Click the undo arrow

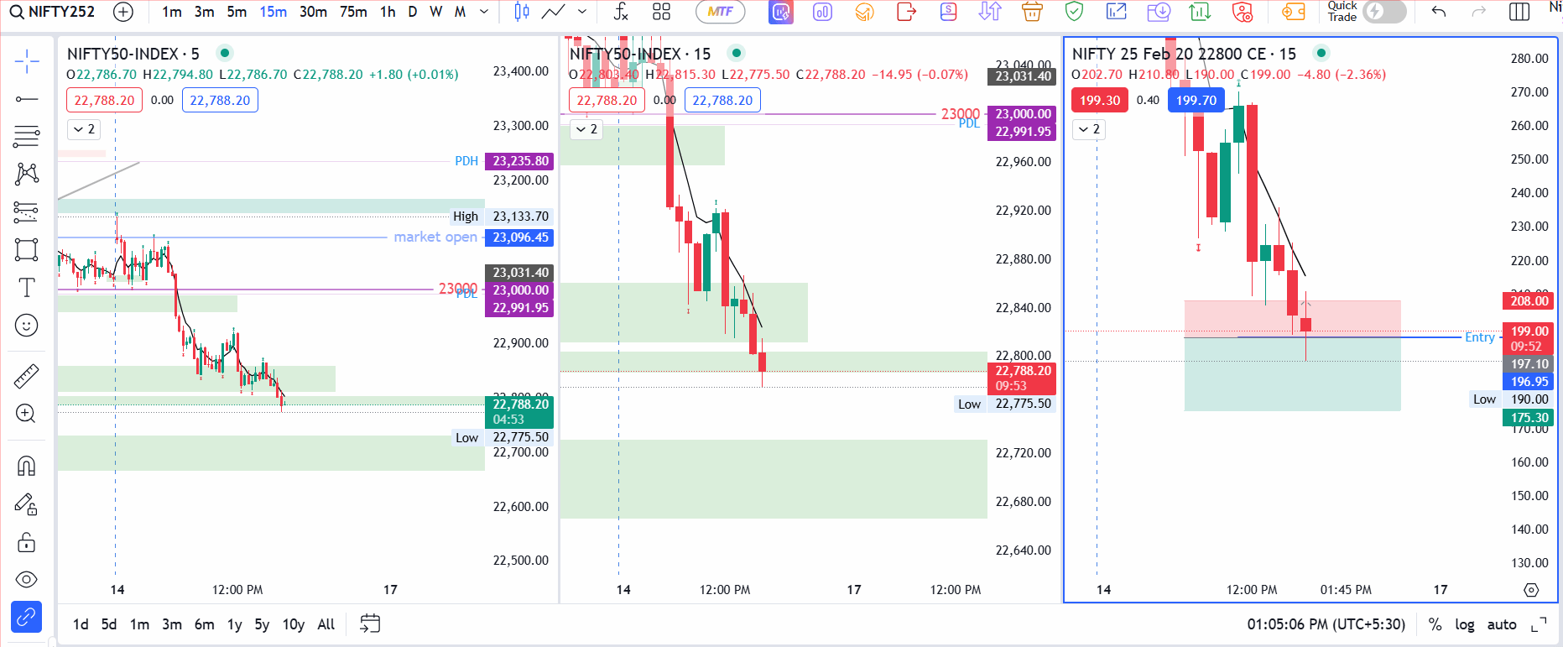pos(1439,12)
